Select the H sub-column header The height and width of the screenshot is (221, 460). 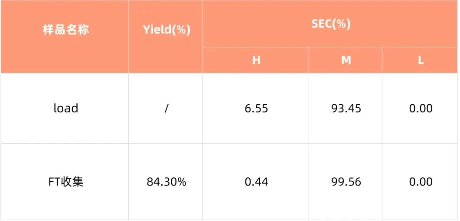click(256, 61)
